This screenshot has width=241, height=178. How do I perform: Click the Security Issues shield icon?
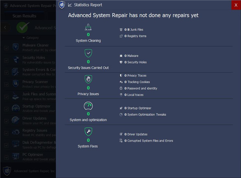pos(88,53)
